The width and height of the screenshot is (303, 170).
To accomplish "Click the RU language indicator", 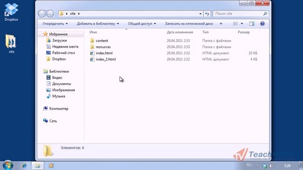I will 249,165.
